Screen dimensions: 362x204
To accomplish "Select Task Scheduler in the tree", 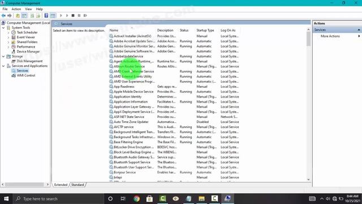I will pos(27,32).
